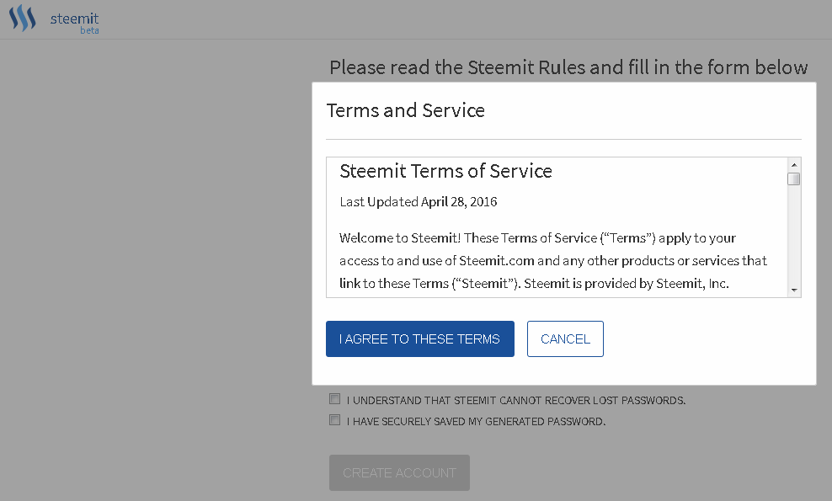Click the 'cannot recover lost passwords' label

coord(515,400)
